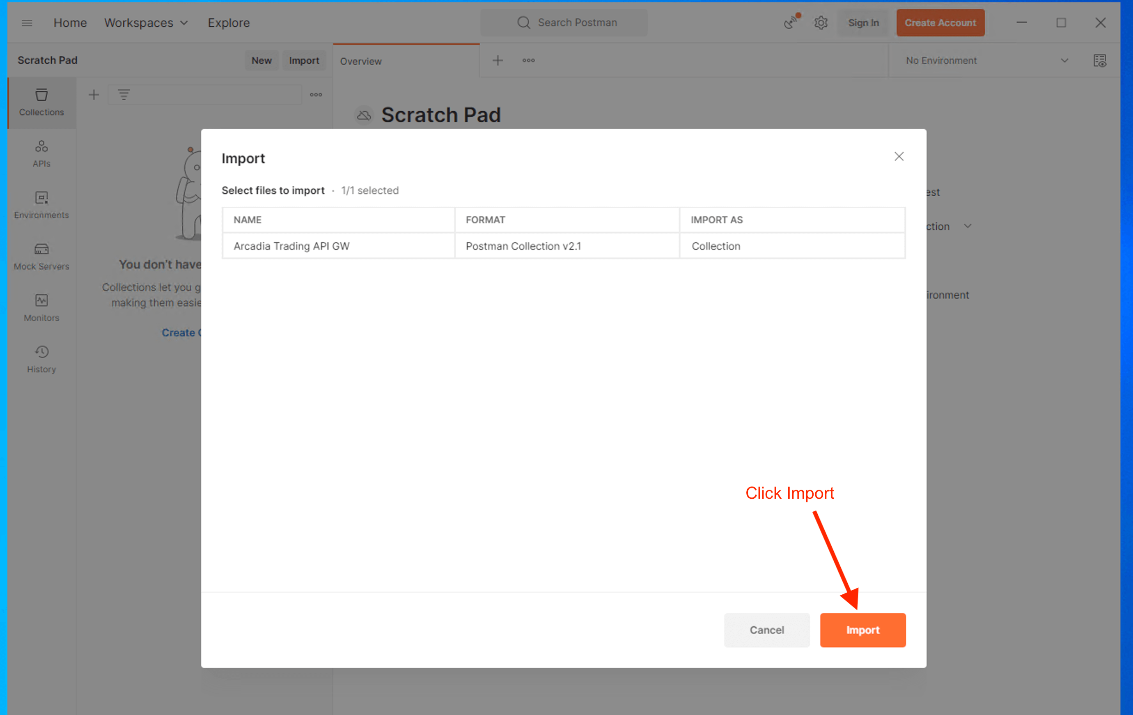
Task: Open the APIs sidebar panel
Action: coord(41,154)
